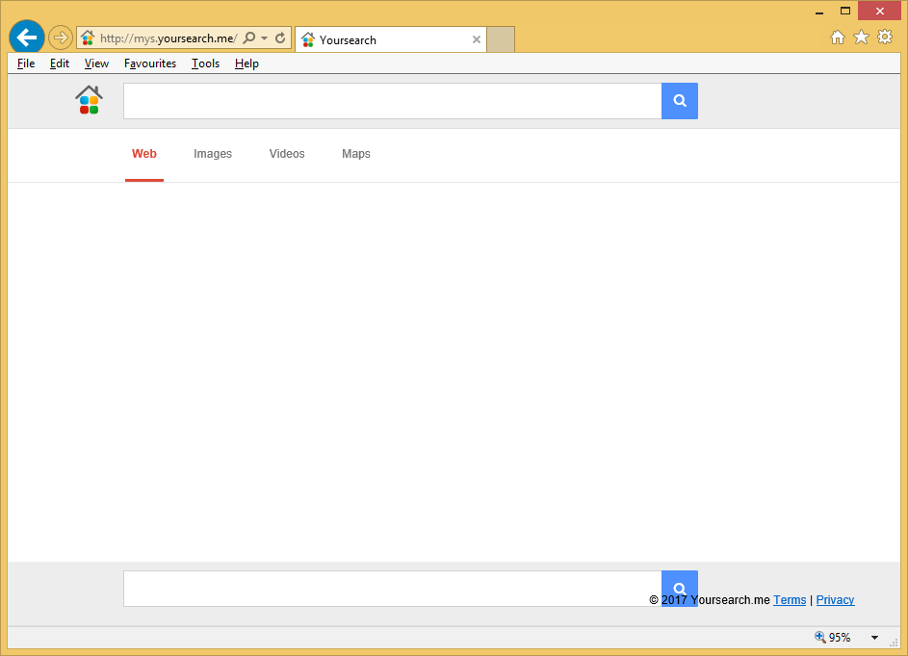
Task: Open the browser Home icon
Action: (x=838, y=38)
